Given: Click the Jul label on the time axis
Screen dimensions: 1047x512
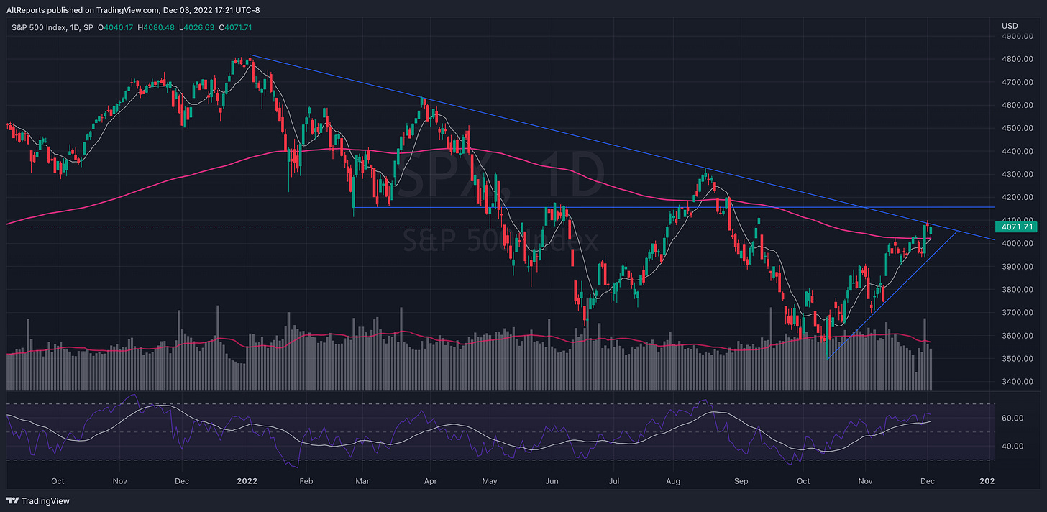Looking at the screenshot, I should pos(614,481).
